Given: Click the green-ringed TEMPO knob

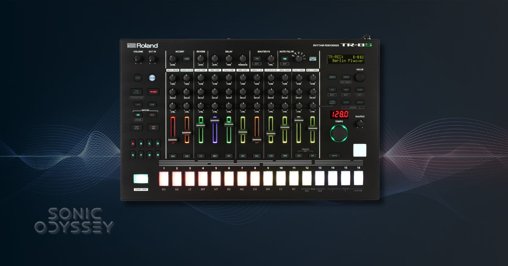Looking at the screenshot, I should click(x=339, y=133).
